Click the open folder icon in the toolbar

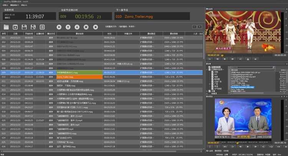click(6, 27)
